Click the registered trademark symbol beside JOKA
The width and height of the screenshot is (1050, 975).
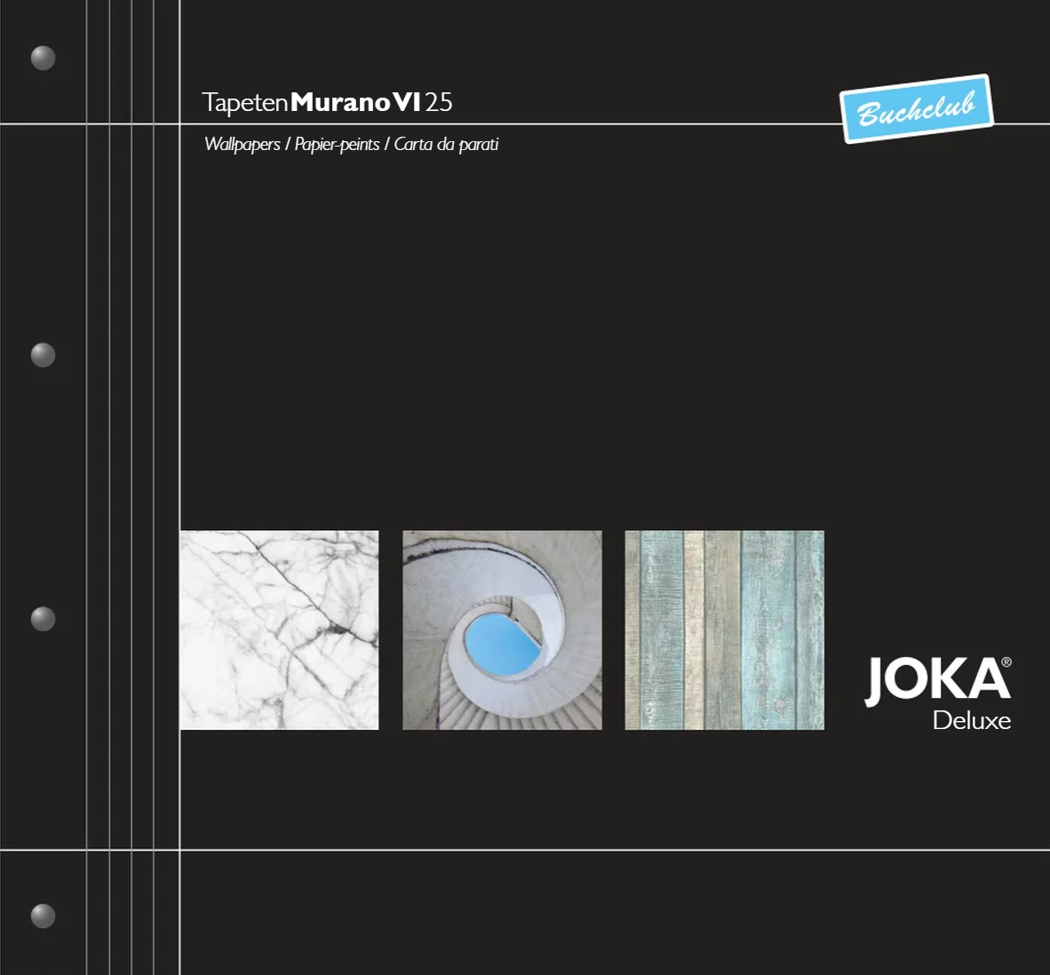tap(1006, 662)
